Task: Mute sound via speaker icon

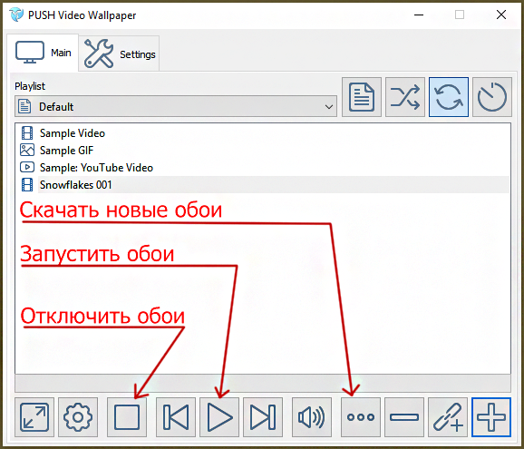Action: (312, 417)
